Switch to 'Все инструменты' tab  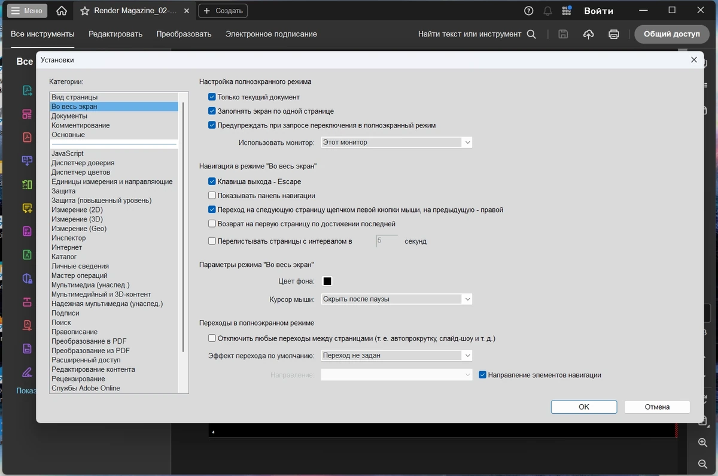click(x=42, y=34)
